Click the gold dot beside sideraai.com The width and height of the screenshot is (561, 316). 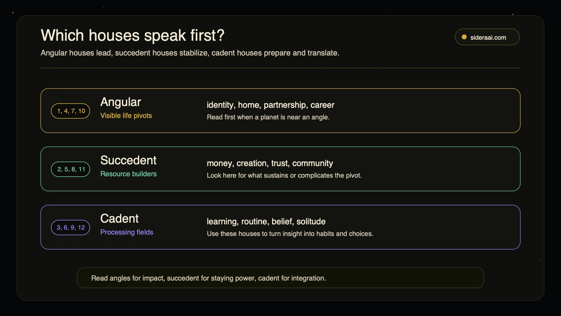[x=464, y=37]
